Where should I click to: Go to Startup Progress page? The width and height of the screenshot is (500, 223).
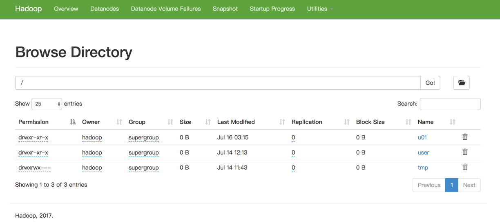coord(272,9)
